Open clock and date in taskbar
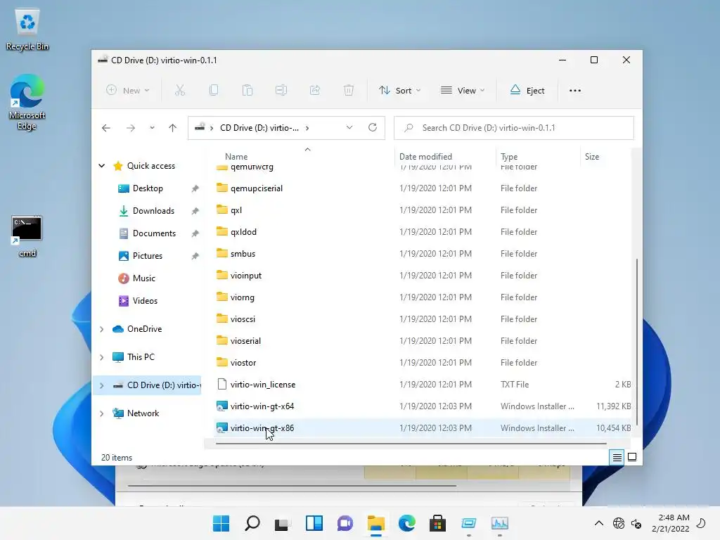Screen dimensions: 720x540 click(670, 523)
